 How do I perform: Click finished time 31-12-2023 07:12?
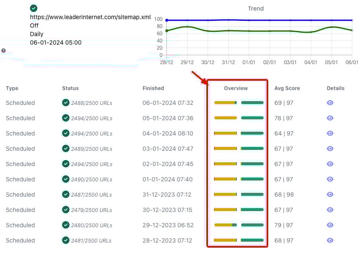tap(167, 195)
